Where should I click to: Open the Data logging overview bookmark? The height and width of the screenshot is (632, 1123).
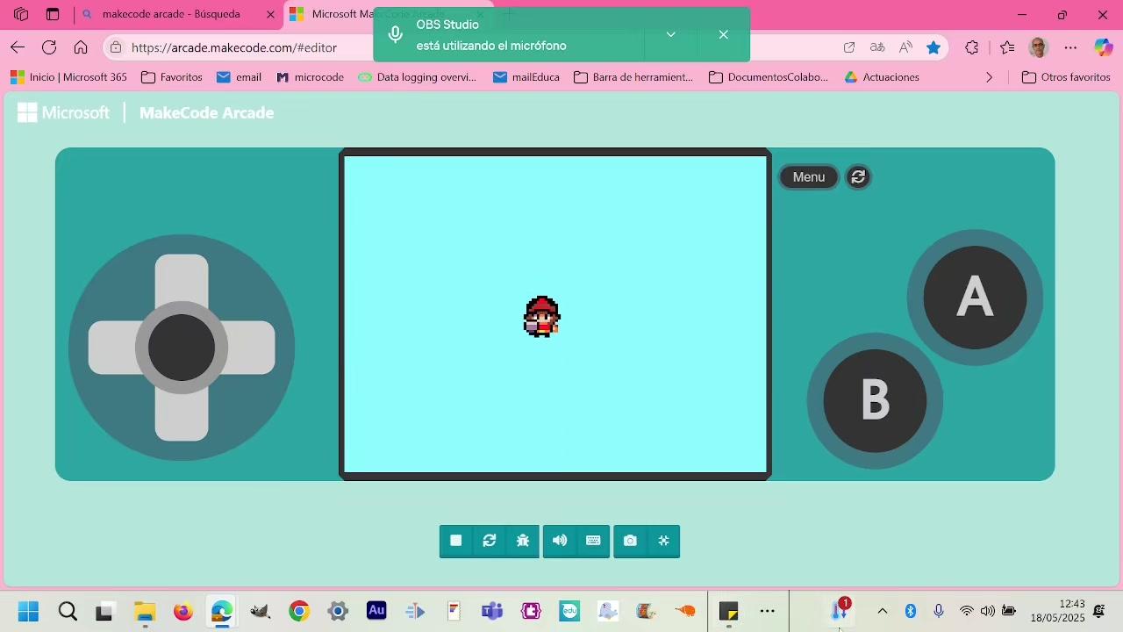418,77
